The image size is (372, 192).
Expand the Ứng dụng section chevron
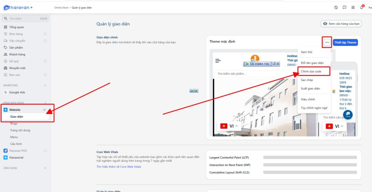[x=45, y=168]
